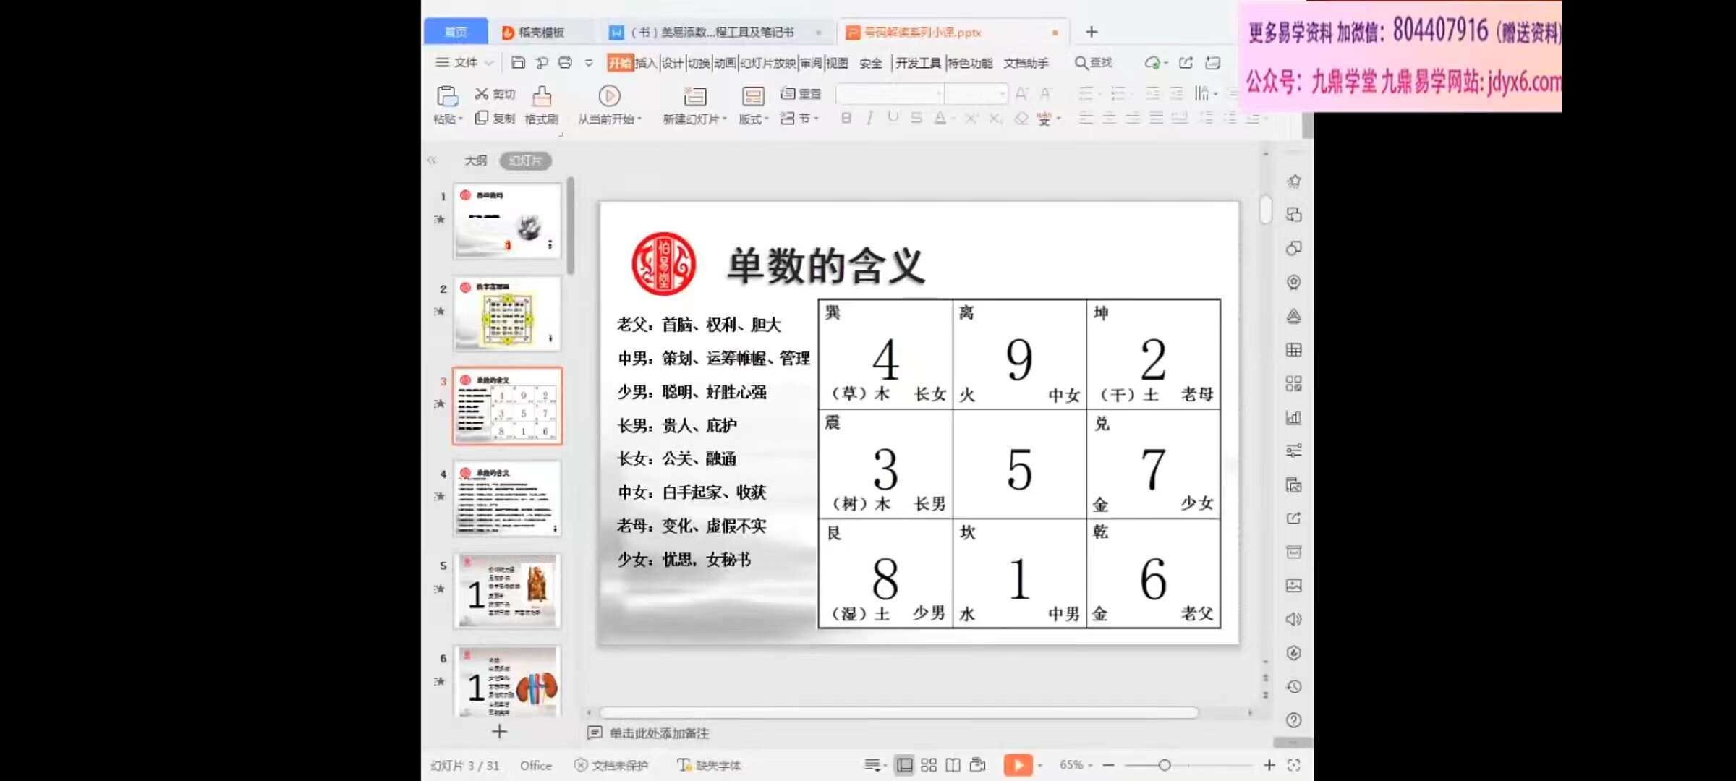Click the Cut scissors icon
This screenshot has width=1736, height=781.
pyautogui.click(x=482, y=94)
